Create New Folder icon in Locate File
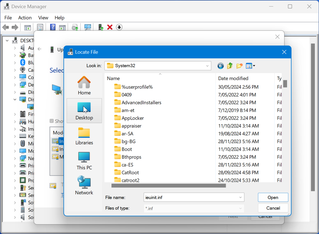Screen dimensions: 319x234 click(239, 66)
